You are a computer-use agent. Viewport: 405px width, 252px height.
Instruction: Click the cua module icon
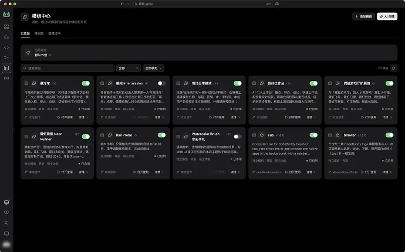point(262,135)
